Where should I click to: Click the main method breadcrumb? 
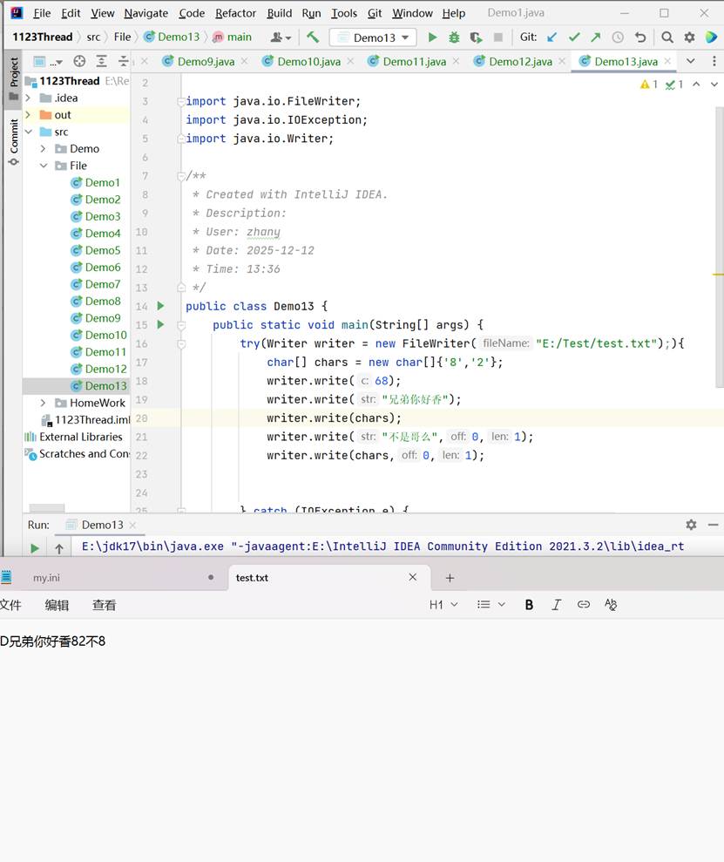point(233,37)
